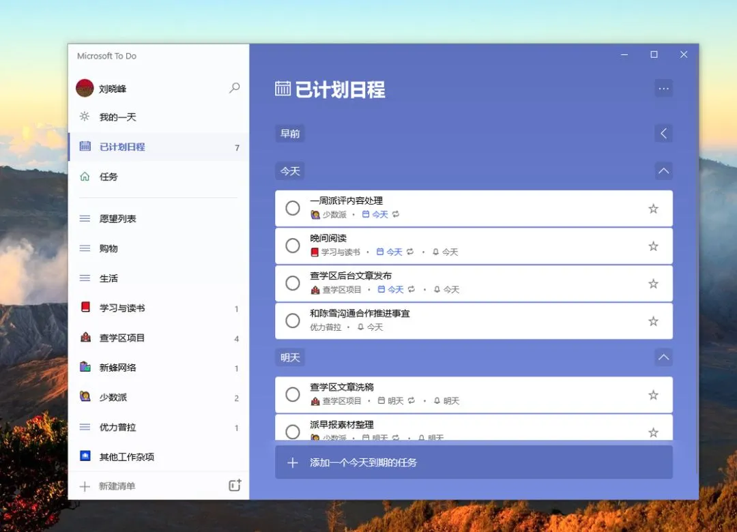Click 添加一个今天到期的任务 input field
Screen dimensions: 737x532
pyautogui.click(x=474, y=462)
